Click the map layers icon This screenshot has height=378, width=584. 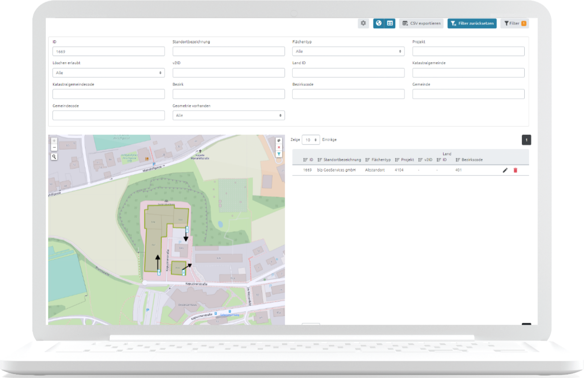coord(279,141)
